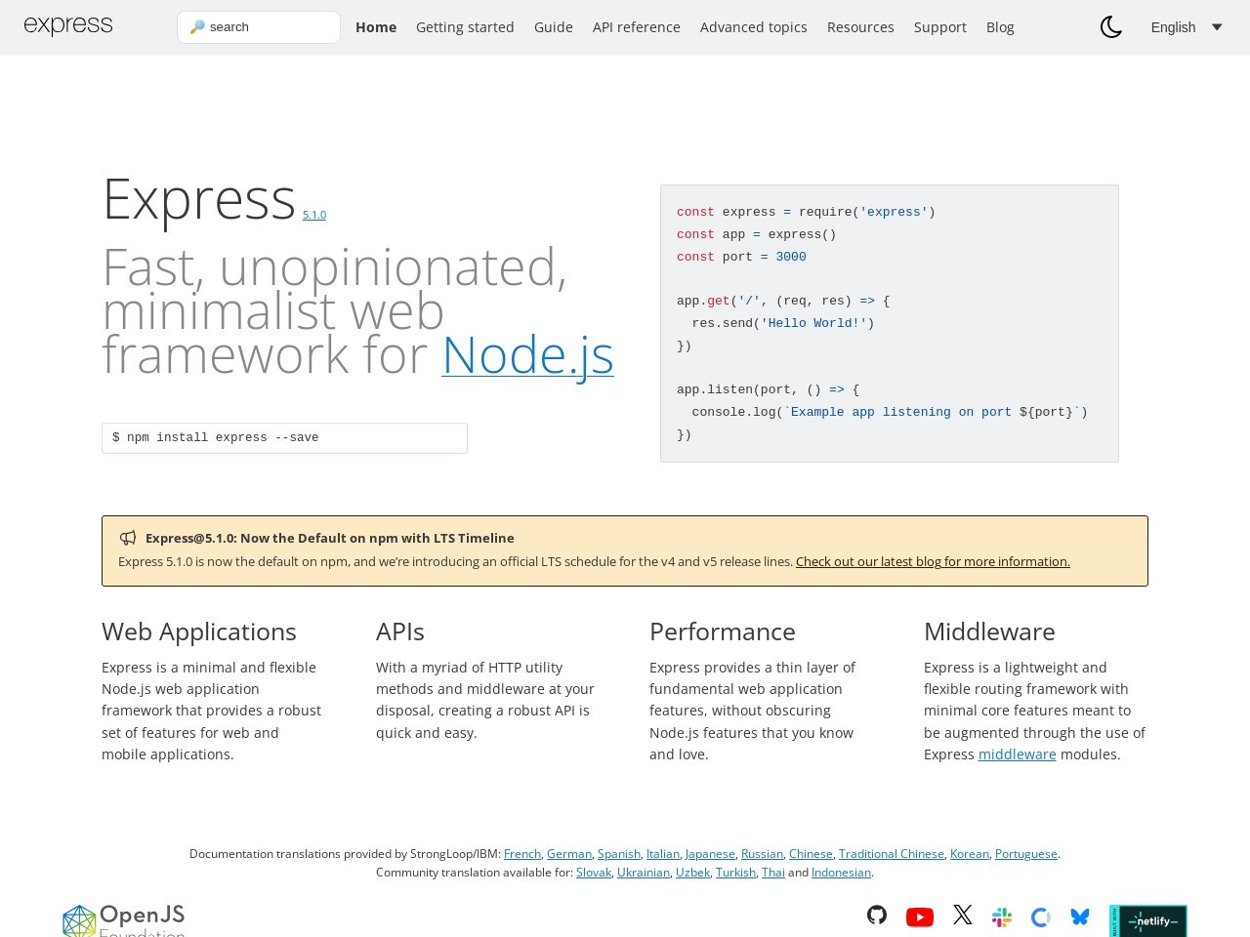This screenshot has height=937, width=1250.
Task: Open the Thai community translation link
Action: coord(773,873)
